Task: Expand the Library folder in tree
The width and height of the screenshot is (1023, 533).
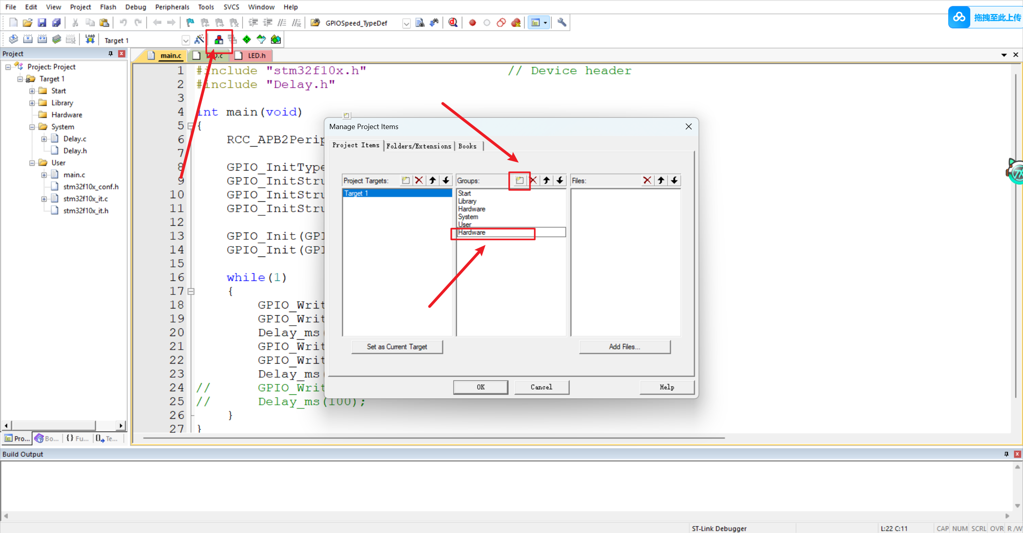Action: click(32, 103)
